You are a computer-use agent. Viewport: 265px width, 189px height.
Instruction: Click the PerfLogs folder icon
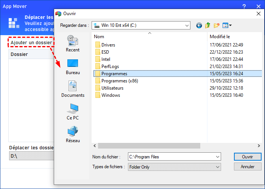[98, 67]
